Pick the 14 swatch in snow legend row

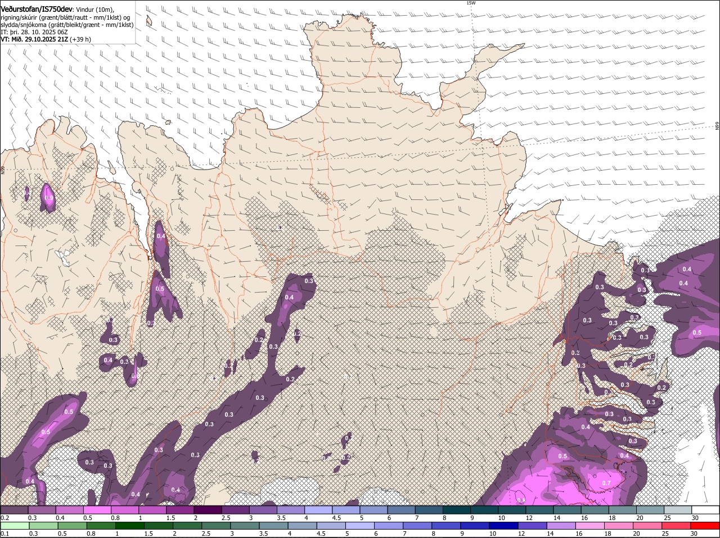click(567, 509)
